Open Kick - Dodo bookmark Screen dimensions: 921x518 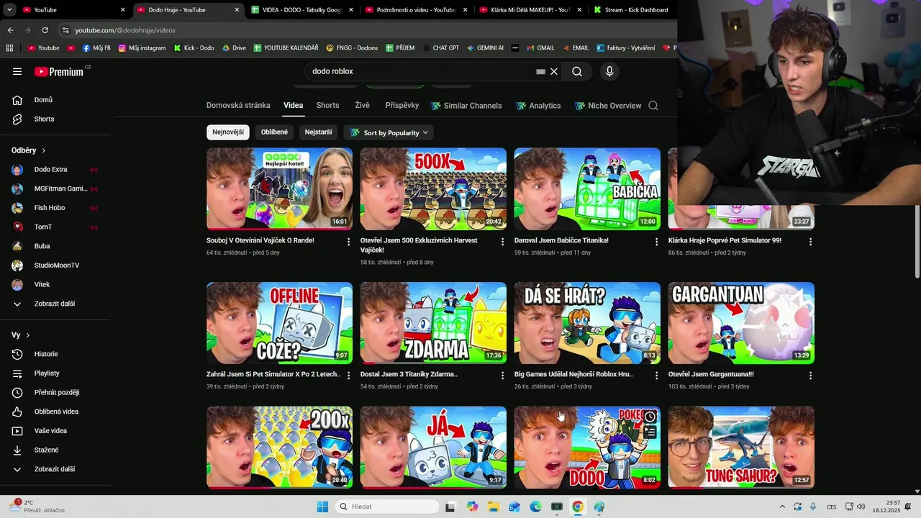pyautogui.click(x=193, y=47)
